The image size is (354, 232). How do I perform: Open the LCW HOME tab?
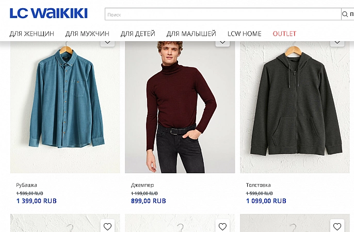point(245,34)
